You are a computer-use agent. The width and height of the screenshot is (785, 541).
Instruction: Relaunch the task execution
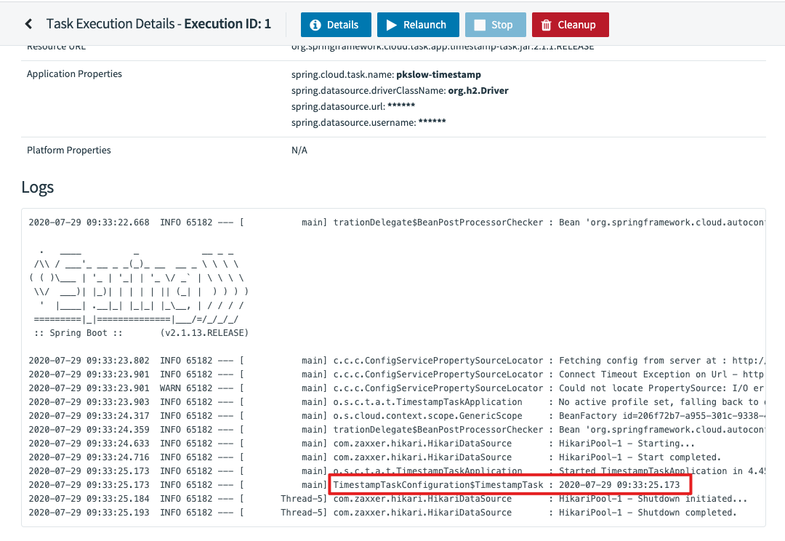(x=418, y=25)
